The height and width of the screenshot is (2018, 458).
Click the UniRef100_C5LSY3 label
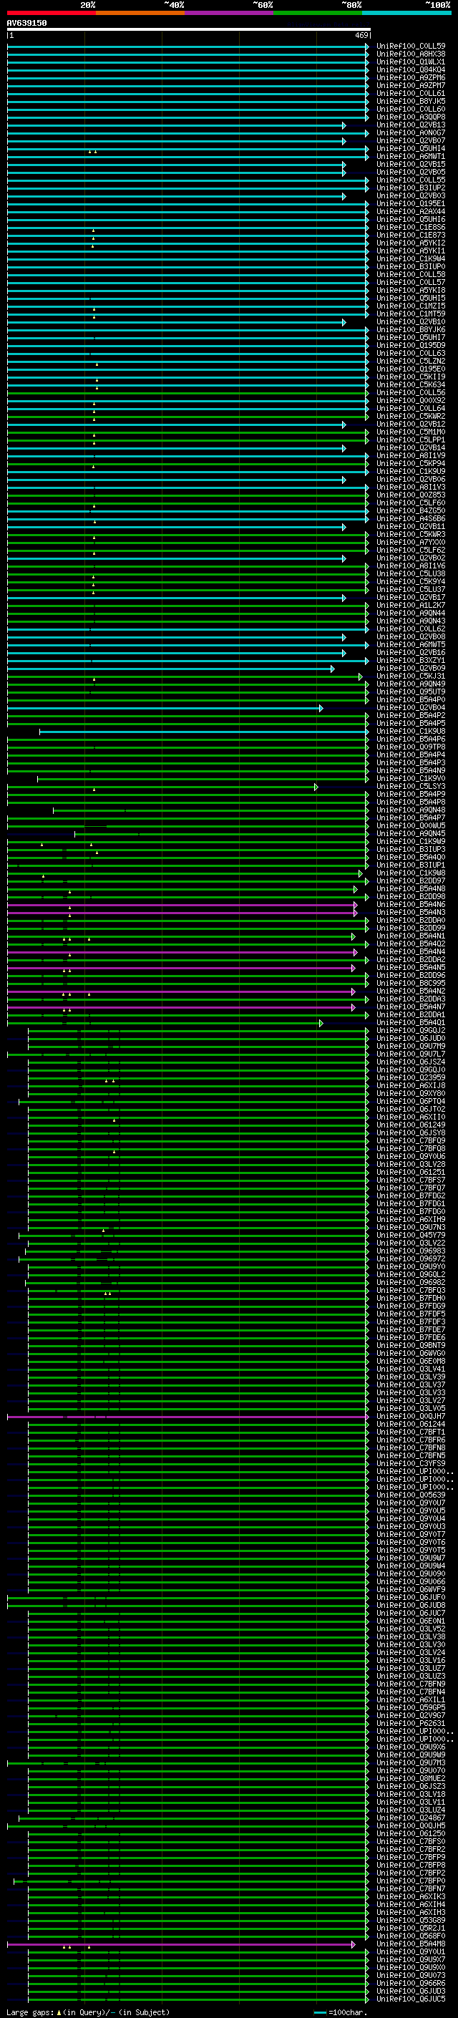411,787
